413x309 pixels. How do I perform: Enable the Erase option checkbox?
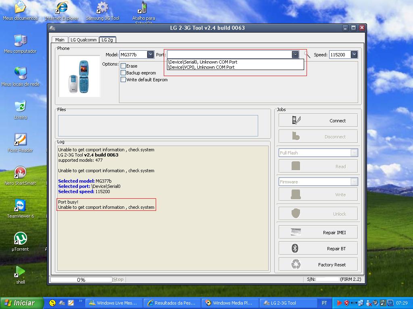123,66
